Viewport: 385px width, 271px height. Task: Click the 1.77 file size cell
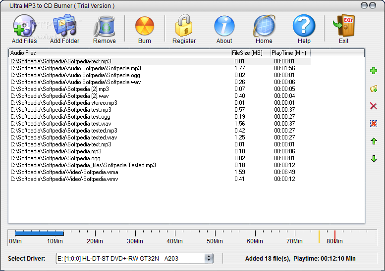coord(240,68)
